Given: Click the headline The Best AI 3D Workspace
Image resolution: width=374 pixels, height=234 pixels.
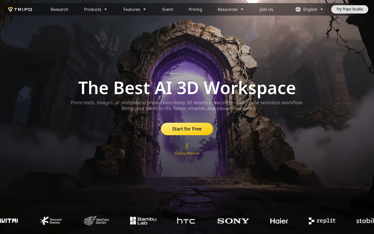Looking at the screenshot, I should 187,88.
